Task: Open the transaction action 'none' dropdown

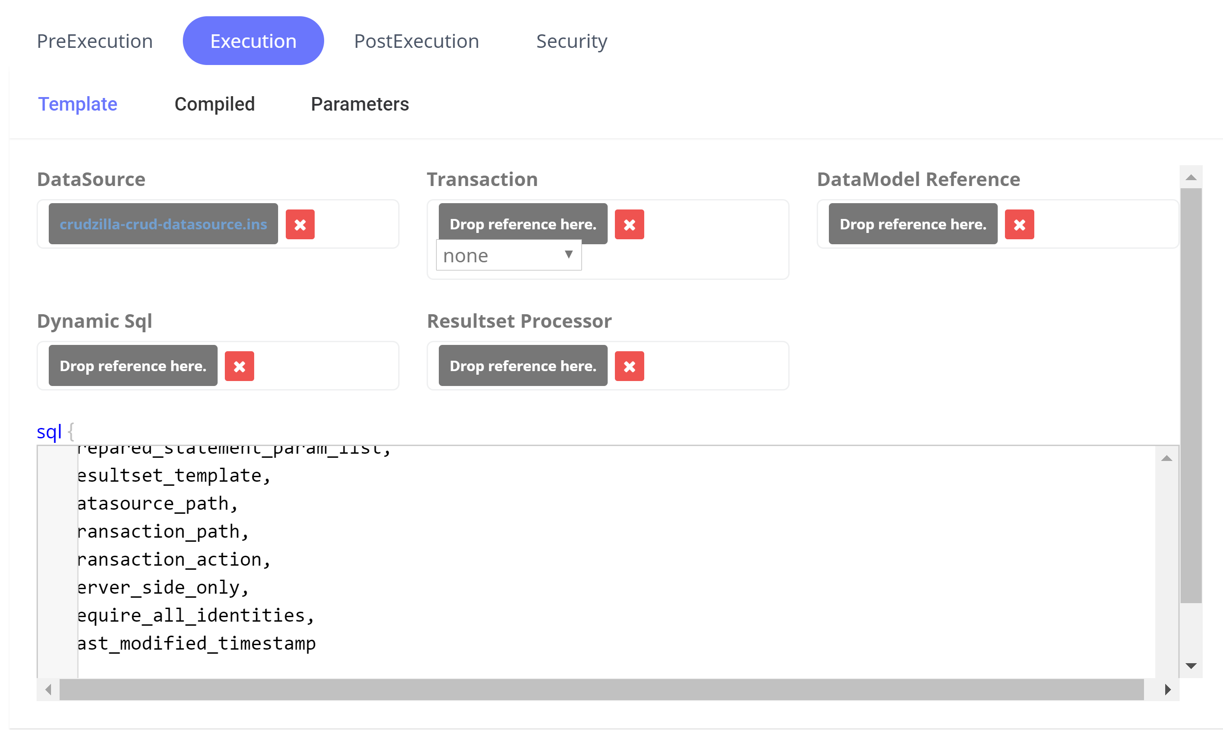Action: 509,256
